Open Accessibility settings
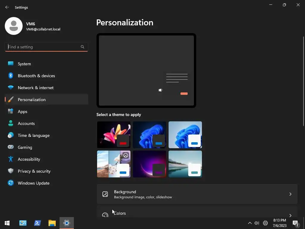Image resolution: width=305 pixels, height=229 pixels. coord(46,159)
